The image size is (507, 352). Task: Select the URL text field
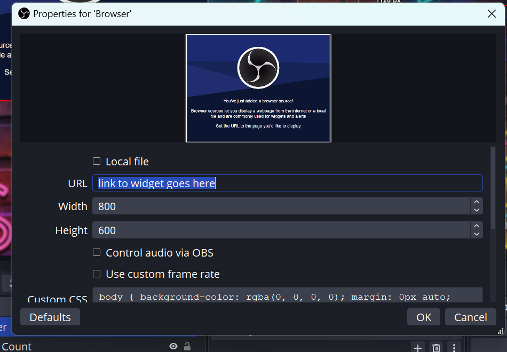288,183
